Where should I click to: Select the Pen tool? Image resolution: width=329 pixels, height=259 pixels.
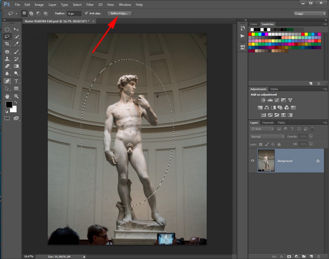pos(7,81)
